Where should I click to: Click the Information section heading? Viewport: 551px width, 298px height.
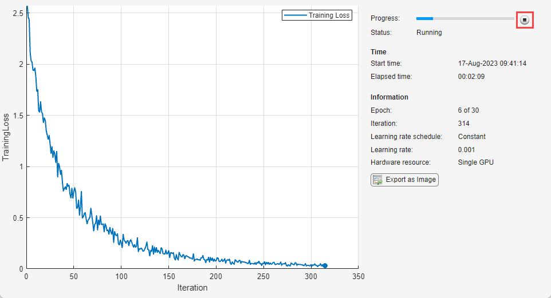[389, 97]
